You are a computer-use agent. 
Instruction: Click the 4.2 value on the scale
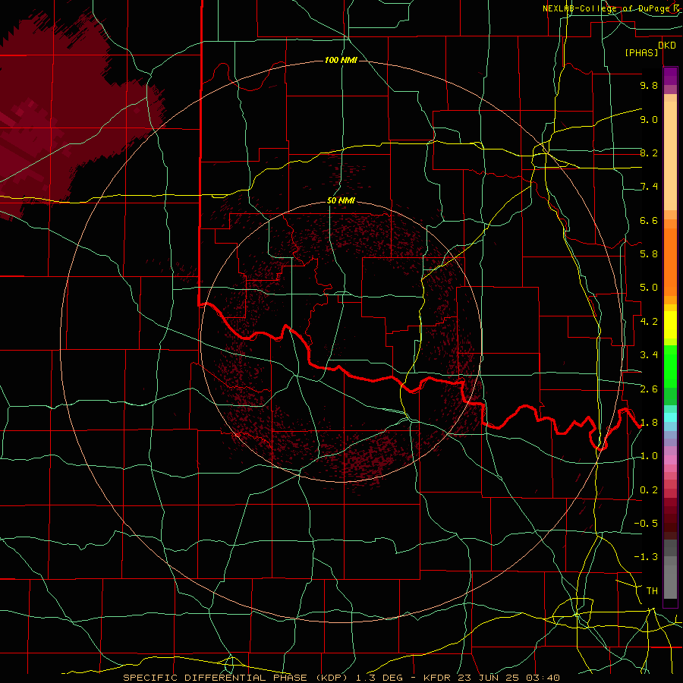(x=649, y=322)
